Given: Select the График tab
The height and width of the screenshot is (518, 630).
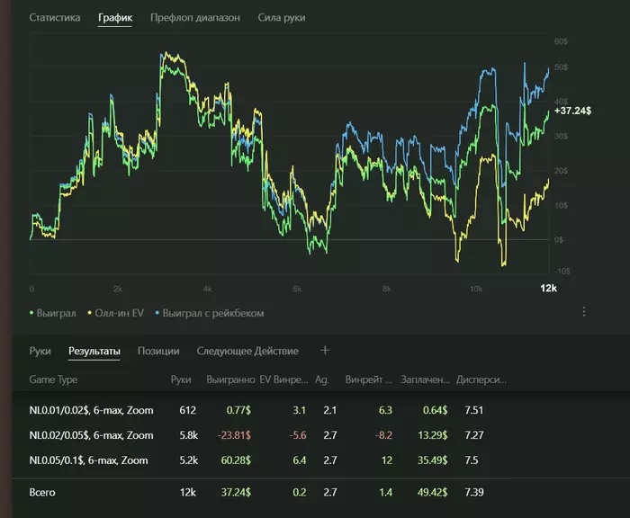Looking at the screenshot, I should pos(115,18).
